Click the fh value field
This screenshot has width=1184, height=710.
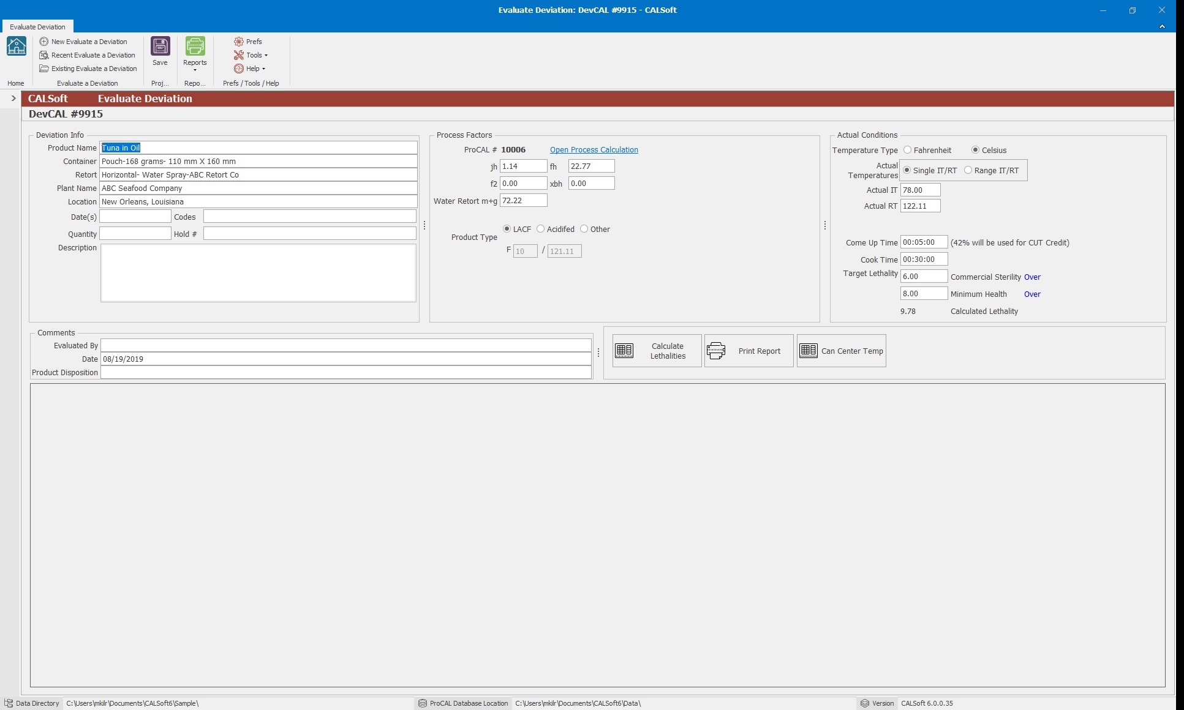[x=592, y=166]
